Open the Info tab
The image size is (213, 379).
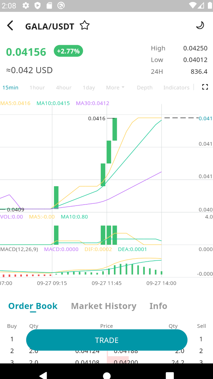(158, 306)
